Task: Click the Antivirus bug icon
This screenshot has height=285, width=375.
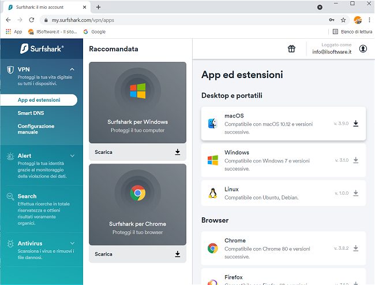Action: [x=10, y=244]
